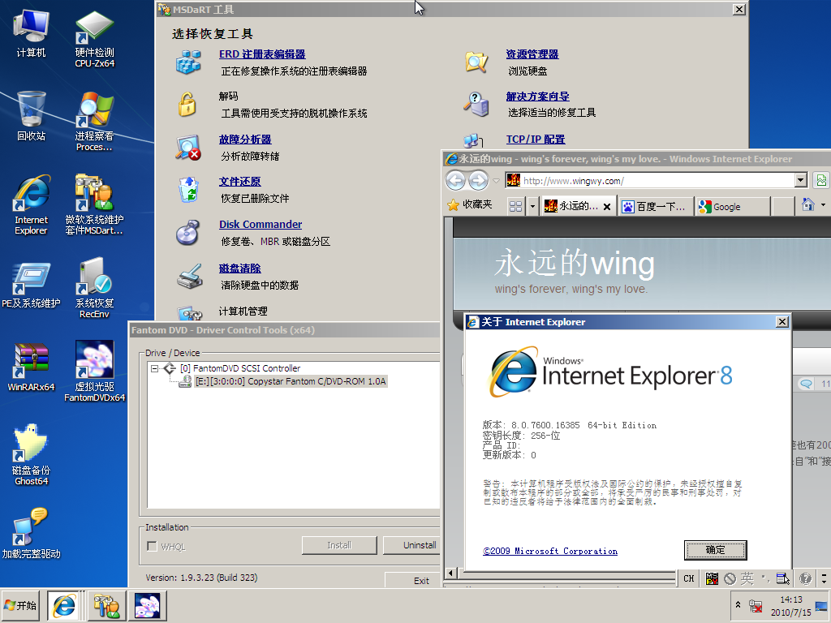
Task: Click the 故障分析器 magnifier icon
Action: (188, 148)
